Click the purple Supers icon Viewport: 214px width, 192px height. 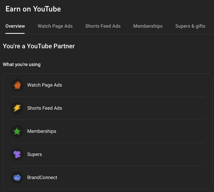tap(17, 154)
